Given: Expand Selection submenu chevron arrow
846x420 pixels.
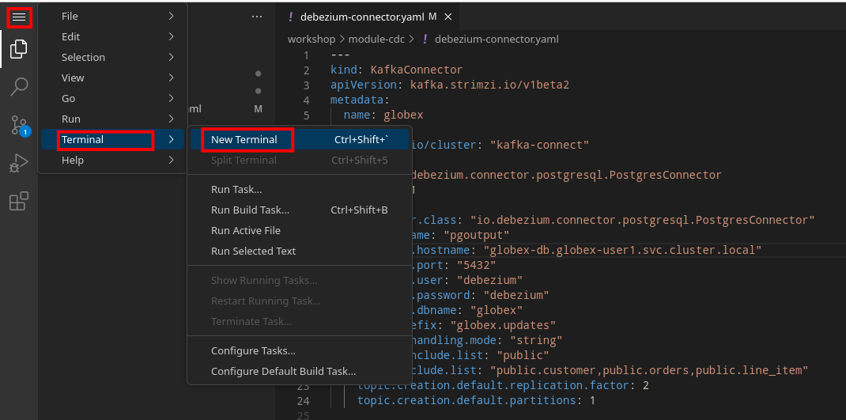Looking at the screenshot, I should [171, 57].
